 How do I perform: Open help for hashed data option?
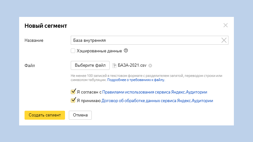[126, 50]
